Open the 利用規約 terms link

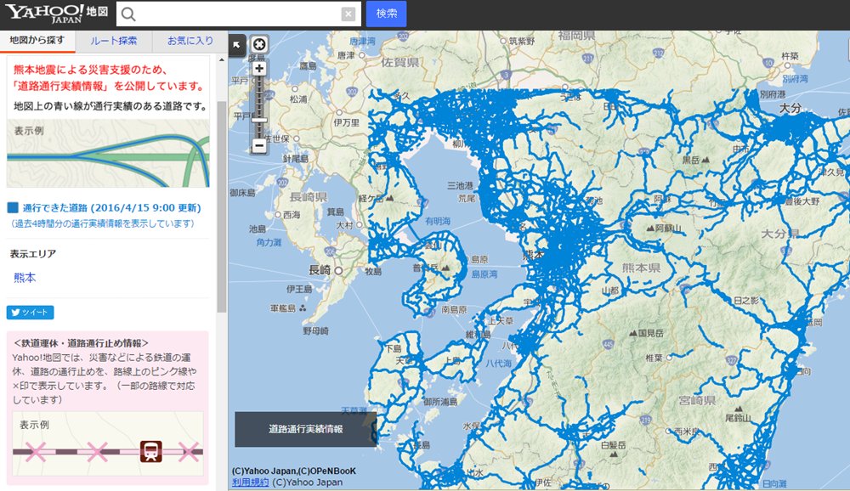click(x=250, y=482)
